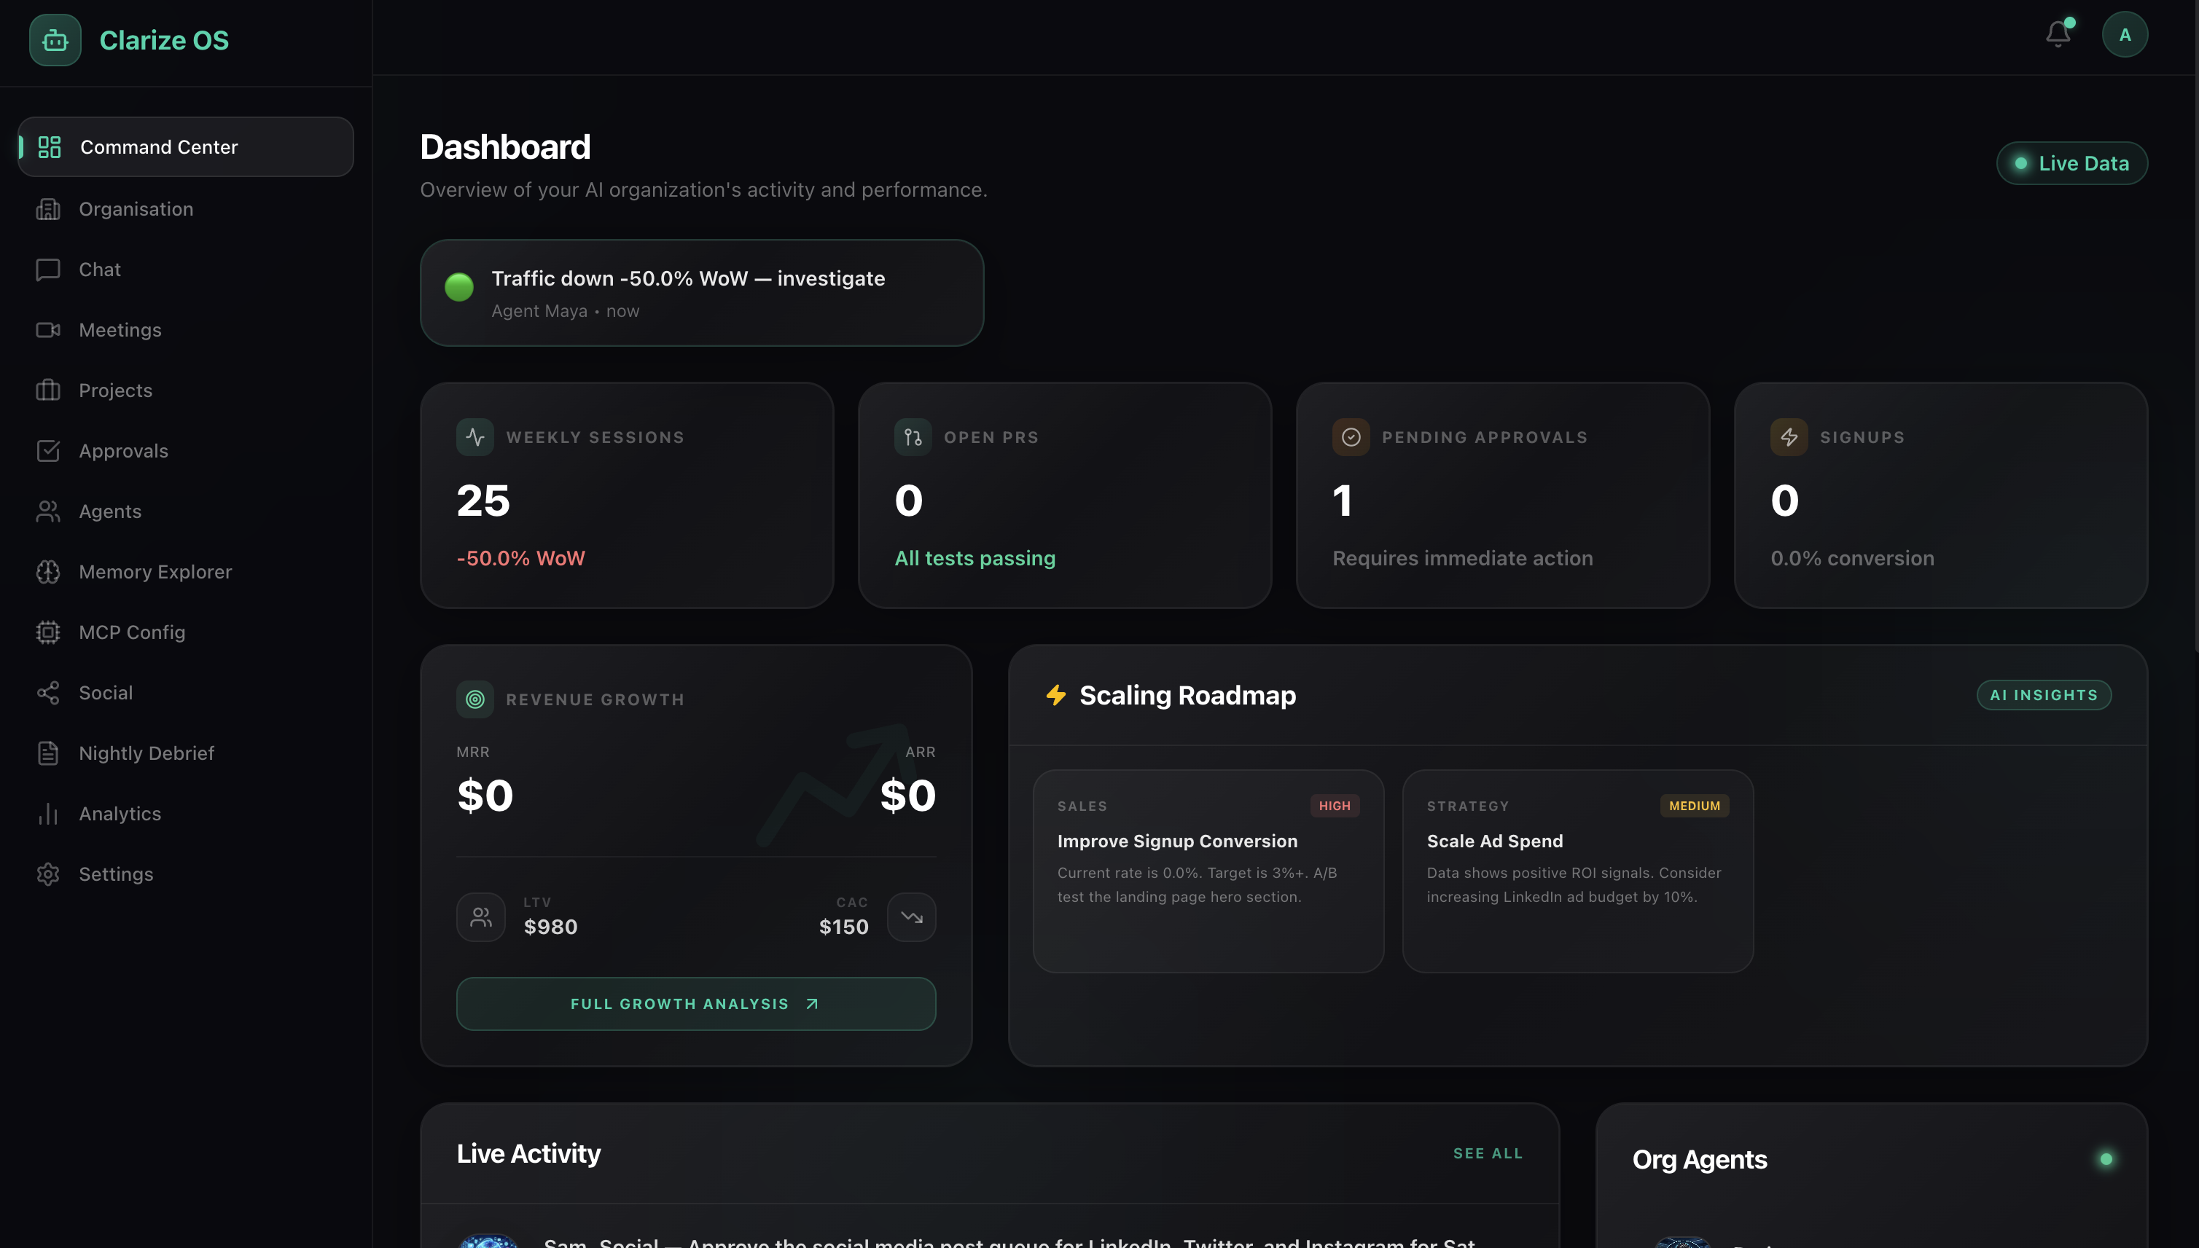
Task: Open the user avatar A menu
Action: [x=2125, y=34]
